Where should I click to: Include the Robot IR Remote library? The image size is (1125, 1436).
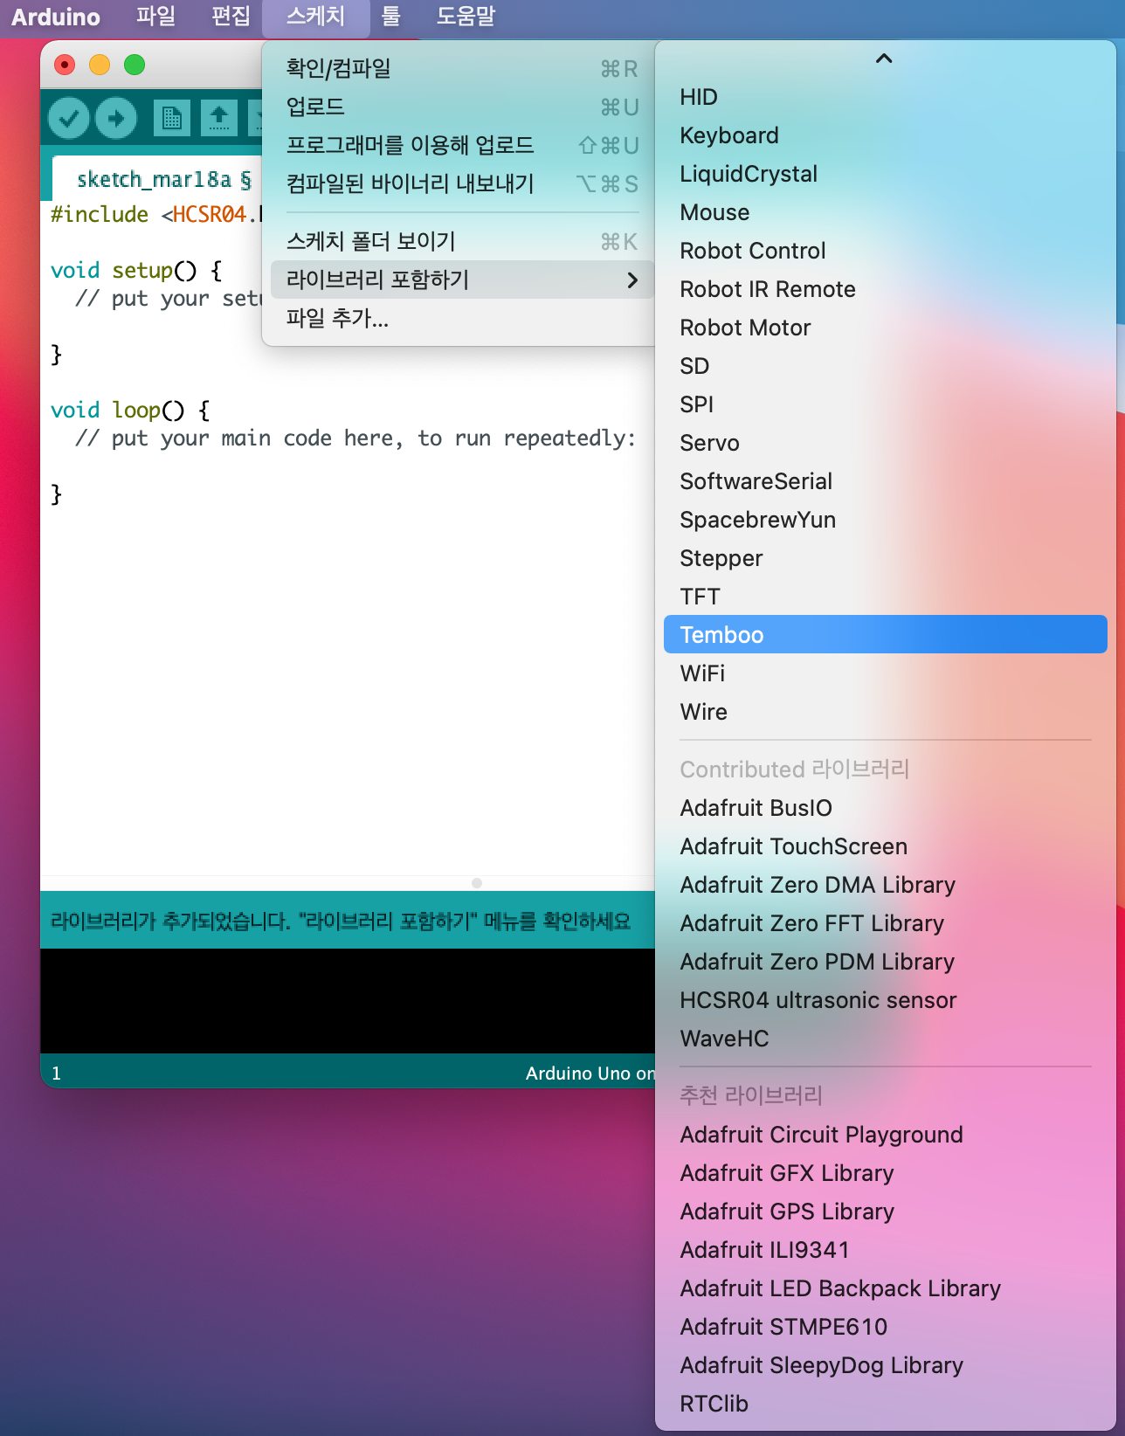tap(886, 289)
